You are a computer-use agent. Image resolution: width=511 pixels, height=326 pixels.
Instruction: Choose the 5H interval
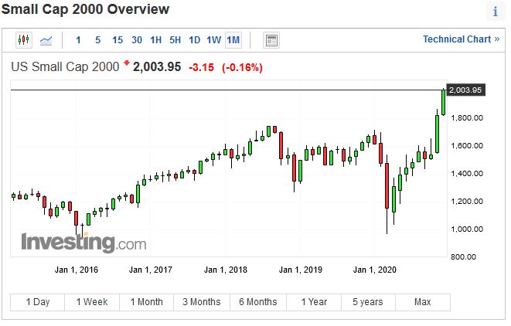175,39
